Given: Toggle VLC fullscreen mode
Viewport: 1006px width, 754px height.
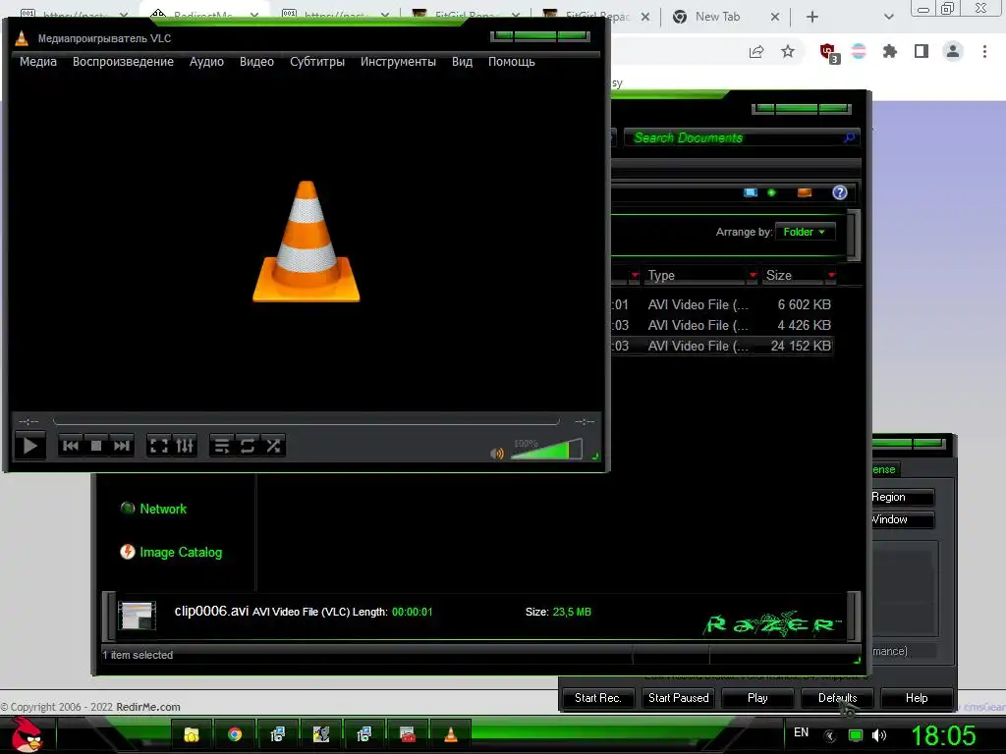Looking at the screenshot, I should coord(158,446).
